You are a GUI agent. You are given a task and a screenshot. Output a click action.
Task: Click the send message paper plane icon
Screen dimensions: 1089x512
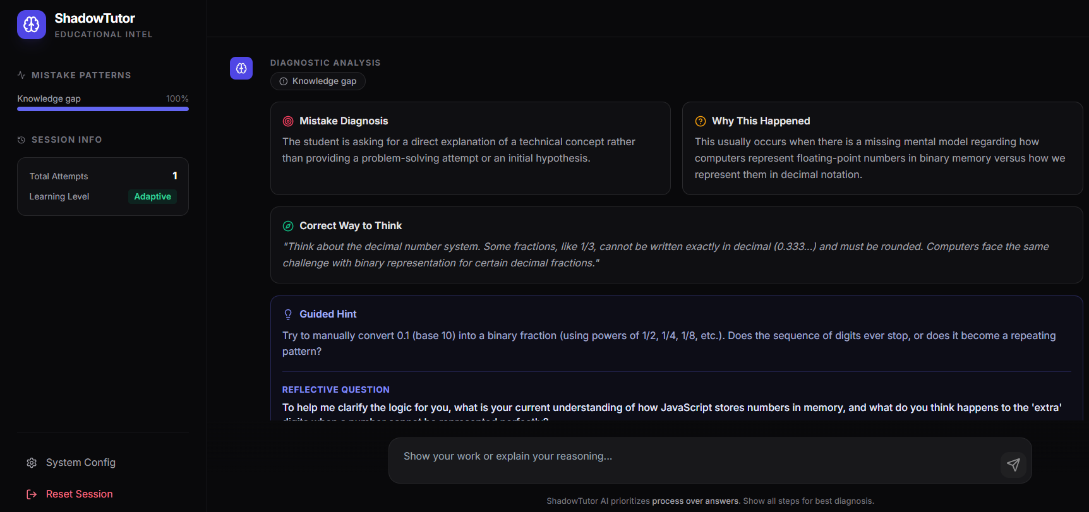click(x=1013, y=465)
